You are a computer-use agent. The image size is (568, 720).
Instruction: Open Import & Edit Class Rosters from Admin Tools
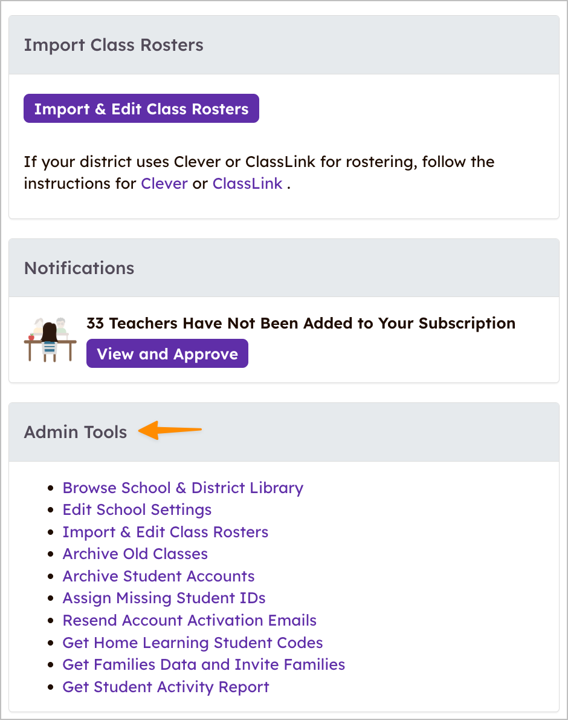165,532
